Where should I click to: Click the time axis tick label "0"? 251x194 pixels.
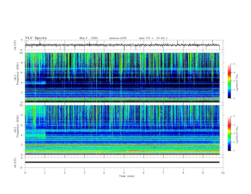click(x=25, y=173)
